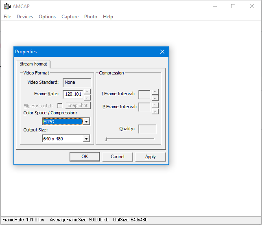
Task: Click the AMCAP camera app icon
Action: [7, 6]
